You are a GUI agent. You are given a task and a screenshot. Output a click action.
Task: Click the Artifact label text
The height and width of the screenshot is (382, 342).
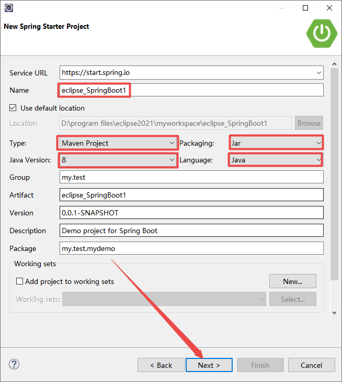(21, 195)
